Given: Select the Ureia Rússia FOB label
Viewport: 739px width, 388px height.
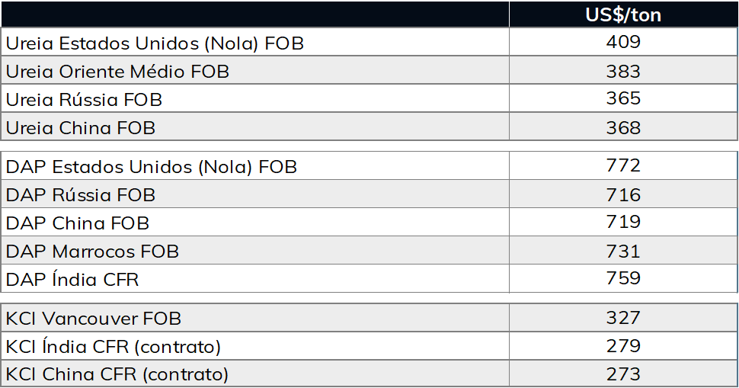Looking at the screenshot, I should pyautogui.click(x=84, y=100).
